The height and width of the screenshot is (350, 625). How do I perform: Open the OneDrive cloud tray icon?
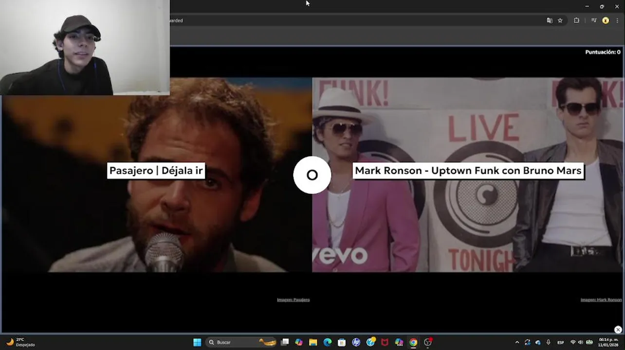click(538, 342)
